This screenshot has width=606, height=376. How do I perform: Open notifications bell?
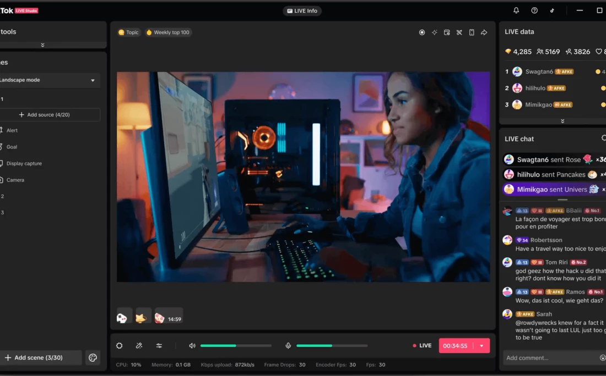pos(516,10)
